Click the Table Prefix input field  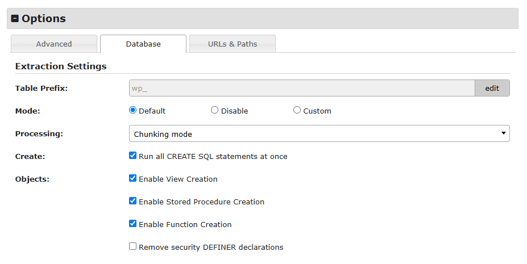point(301,88)
